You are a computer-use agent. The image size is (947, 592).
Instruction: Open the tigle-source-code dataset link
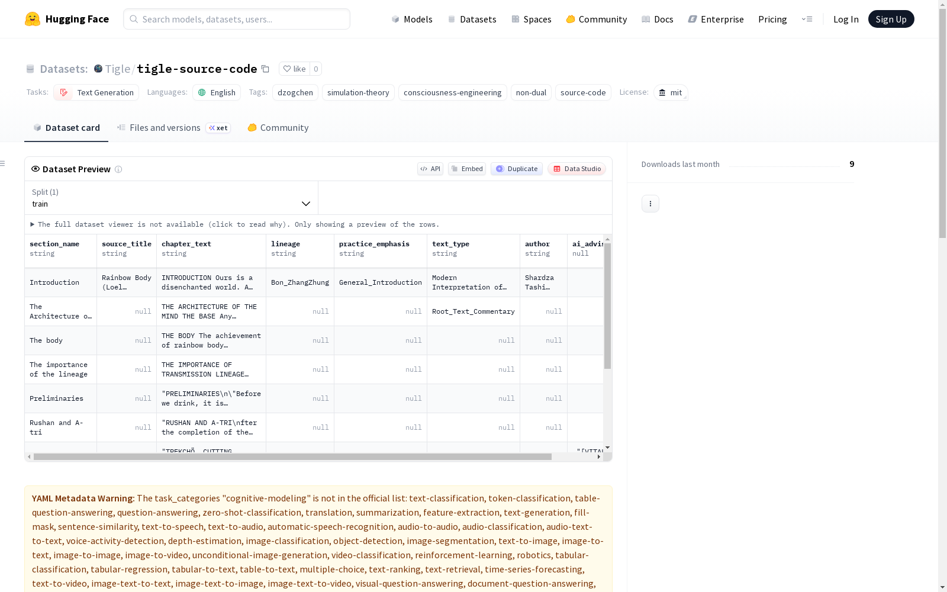point(197,69)
